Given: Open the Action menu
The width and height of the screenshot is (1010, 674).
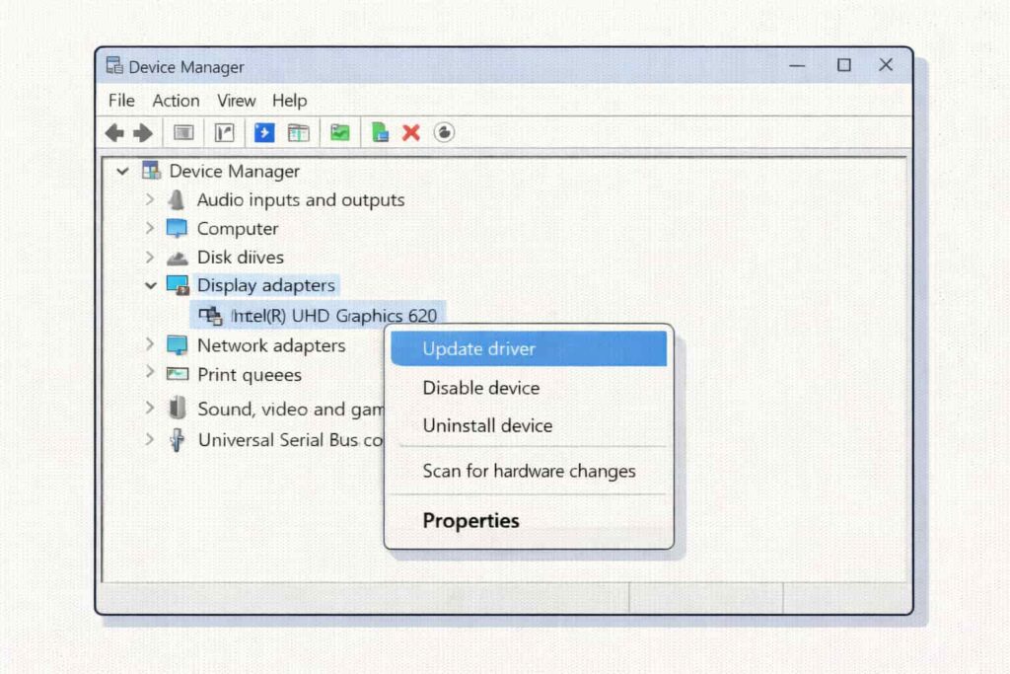Looking at the screenshot, I should pyautogui.click(x=176, y=101).
